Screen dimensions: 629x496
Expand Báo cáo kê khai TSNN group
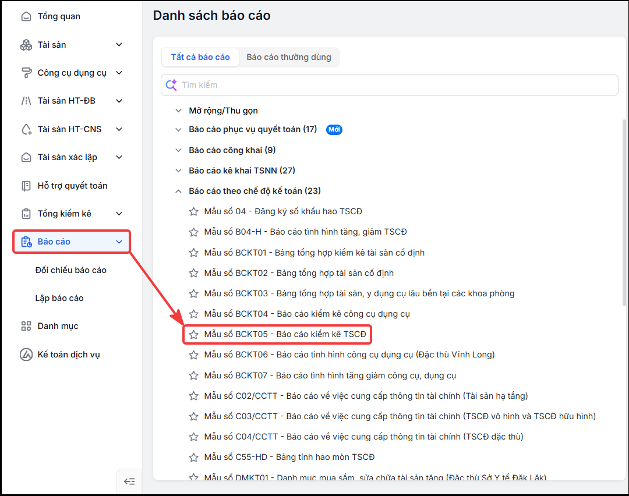point(179,171)
